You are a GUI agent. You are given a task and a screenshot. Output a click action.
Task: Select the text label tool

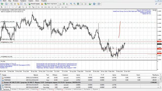point(30,7)
